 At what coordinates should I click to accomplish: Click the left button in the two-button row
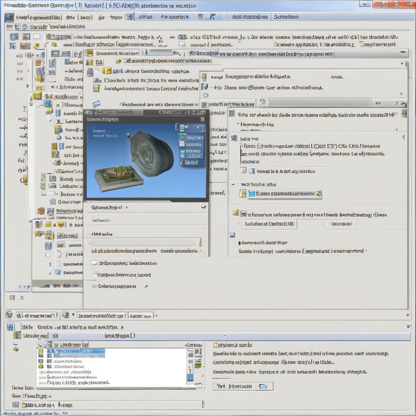pyautogui.click(x=269, y=224)
